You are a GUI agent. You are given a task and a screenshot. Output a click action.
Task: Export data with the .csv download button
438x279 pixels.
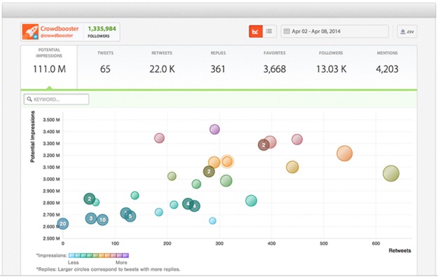click(407, 32)
